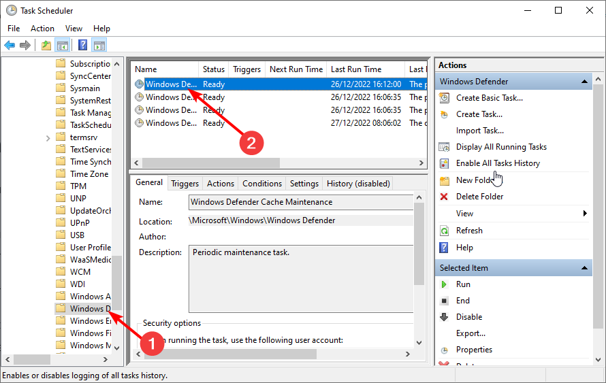Click the green Refresh icon
Viewport: 606px width, 383px height.
[x=445, y=231]
